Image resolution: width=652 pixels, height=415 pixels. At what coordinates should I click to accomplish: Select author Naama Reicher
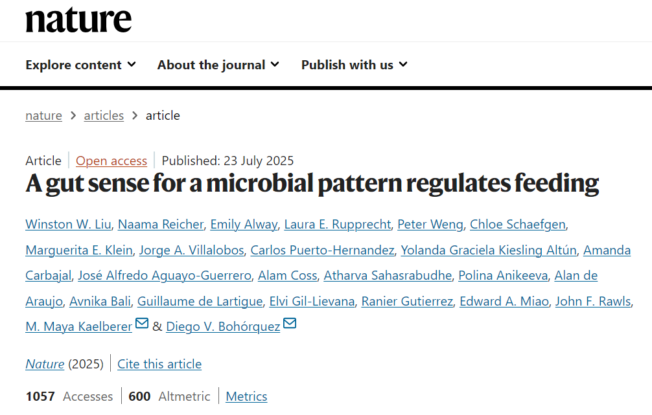coord(161,225)
